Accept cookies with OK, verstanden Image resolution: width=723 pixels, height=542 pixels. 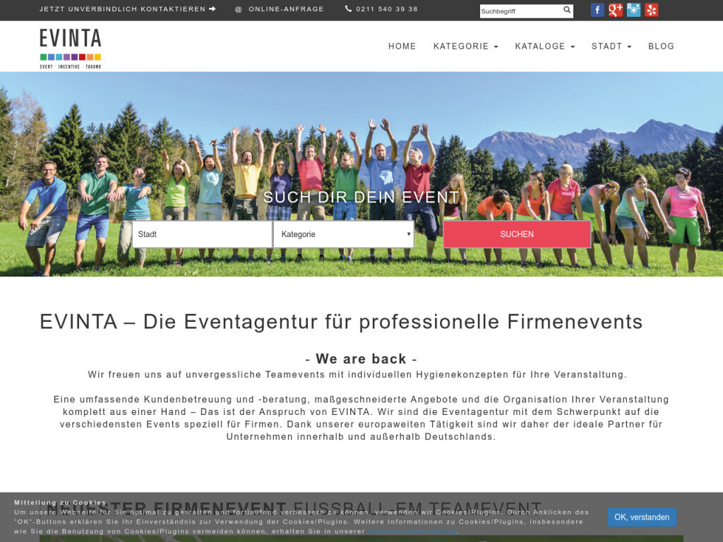[x=641, y=517]
